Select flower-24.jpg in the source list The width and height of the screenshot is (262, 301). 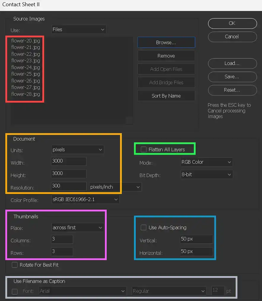coord(25,67)
